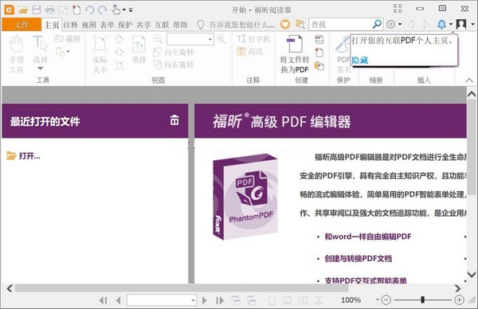Click the plus zoom-in button in status bar

(x=459, y=300)
